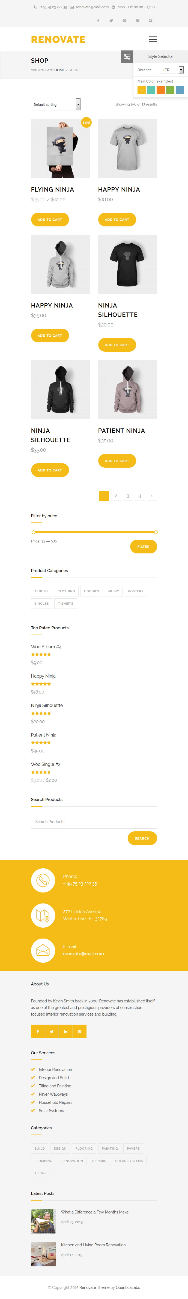Go to next page arrow in pagination
Screen dimensions: 188x1299
click(x=152, y=496)
